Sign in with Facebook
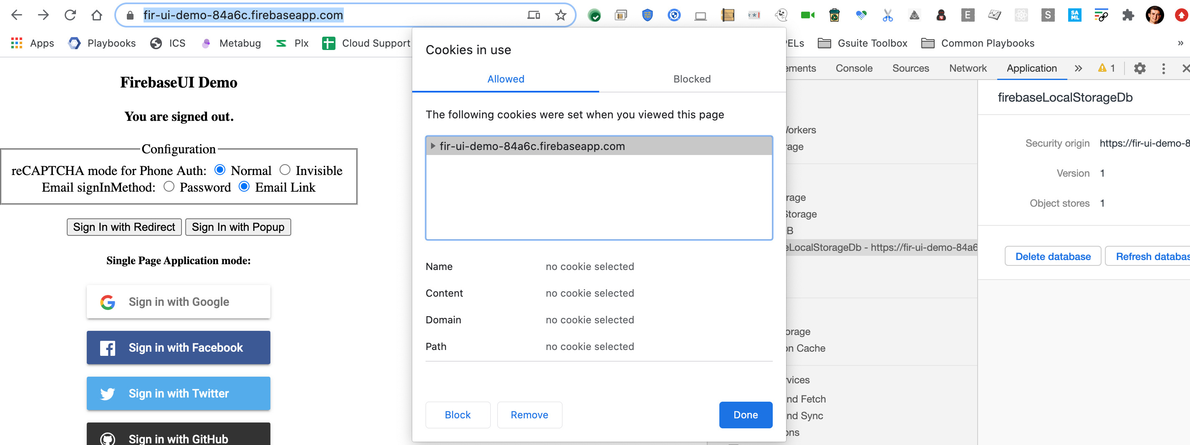The height and width of the screenshot is (445, 1190). [178, 347]
